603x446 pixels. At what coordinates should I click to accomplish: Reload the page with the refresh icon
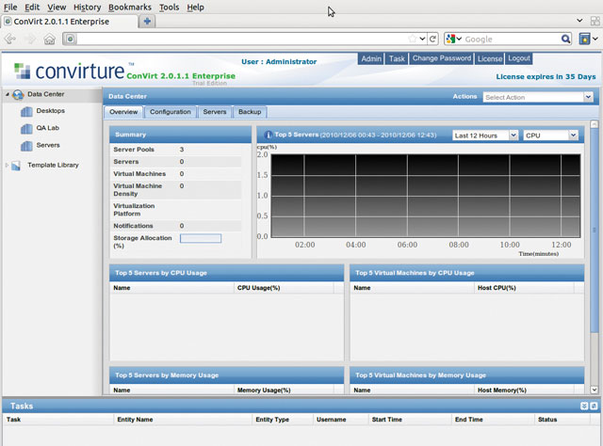click(x=432, y=39)
